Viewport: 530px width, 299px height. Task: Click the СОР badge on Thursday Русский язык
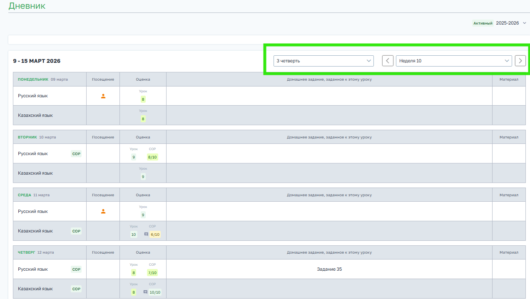(76, 269)
